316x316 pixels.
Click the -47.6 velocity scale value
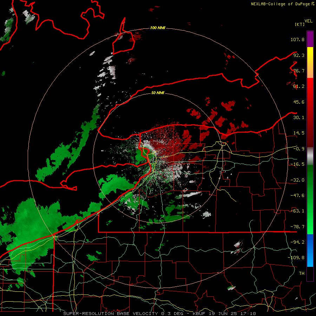pyautogui.click(x=297, y=196)
